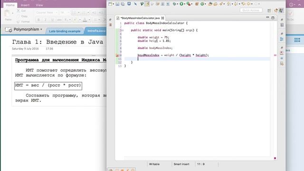Launch Debug with the green bug icon
The image size is (304, 171).
[x=174, y=4]
